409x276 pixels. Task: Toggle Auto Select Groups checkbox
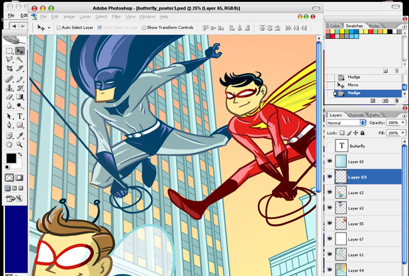point(99,28)
